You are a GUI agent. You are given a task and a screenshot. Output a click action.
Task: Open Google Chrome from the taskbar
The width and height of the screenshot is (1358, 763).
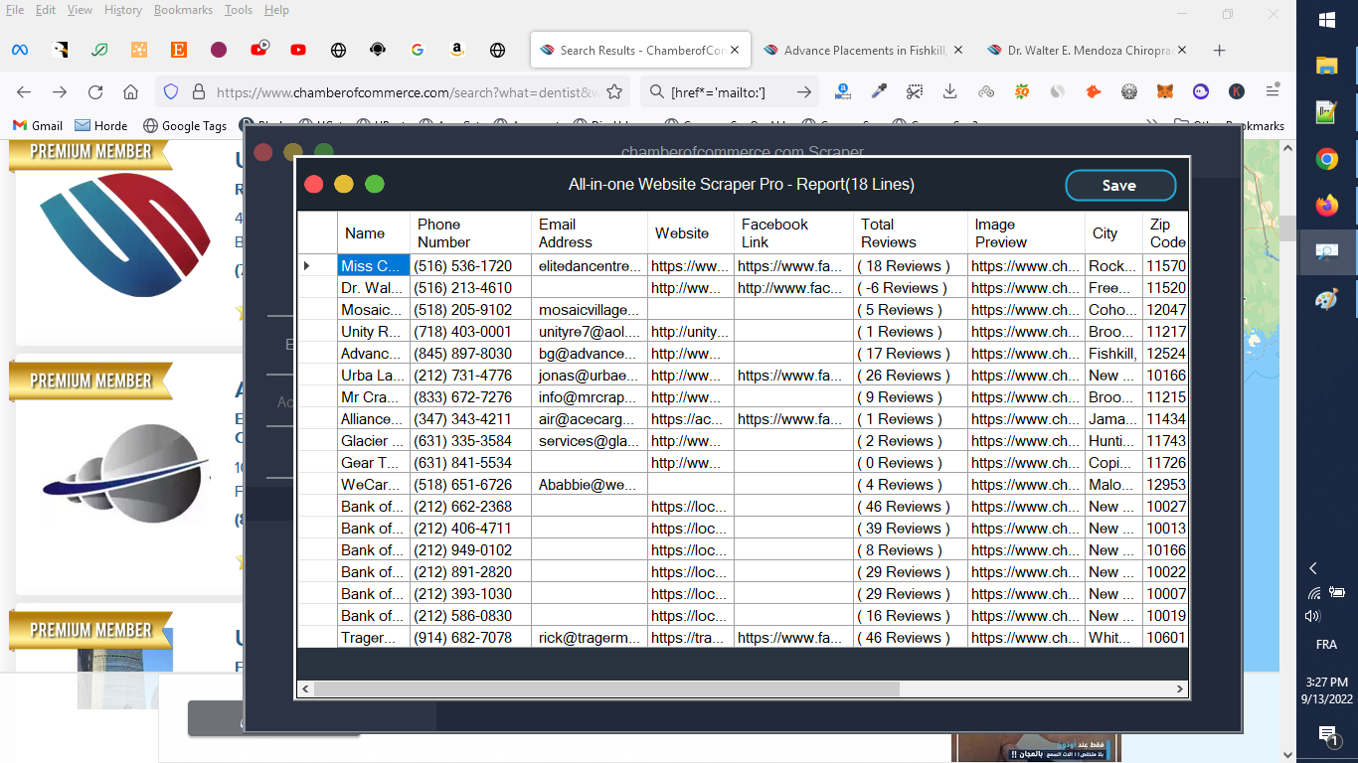[1326, 159]
